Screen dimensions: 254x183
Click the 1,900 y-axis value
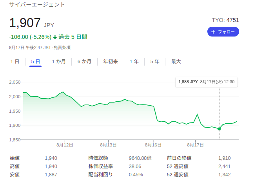tap(15, 125)
